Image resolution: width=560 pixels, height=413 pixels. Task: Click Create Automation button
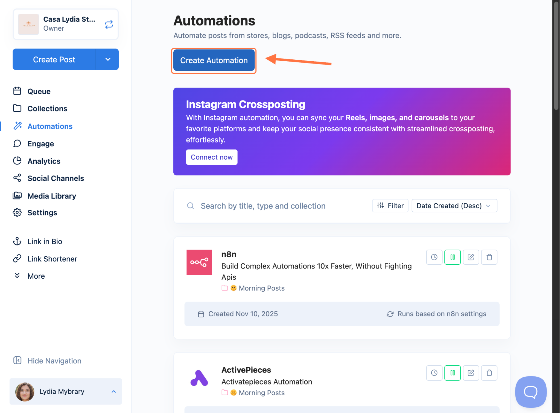214,60
